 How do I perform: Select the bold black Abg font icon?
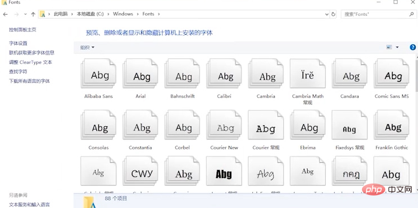coord(224,171)
